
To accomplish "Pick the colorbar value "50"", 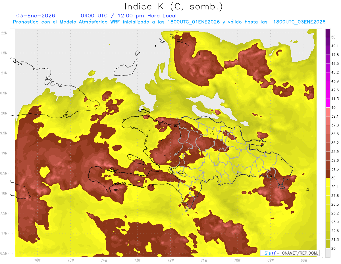I will [x=333, y=37].
